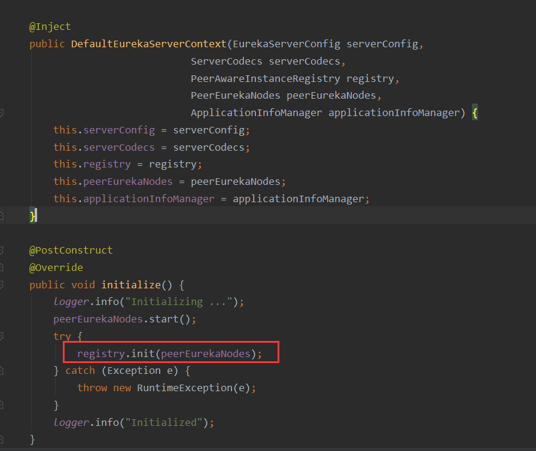The width and height of the screenshot is (536, 451).
Task: Click the @Inject annotation
Action: [x=50, y=27]
